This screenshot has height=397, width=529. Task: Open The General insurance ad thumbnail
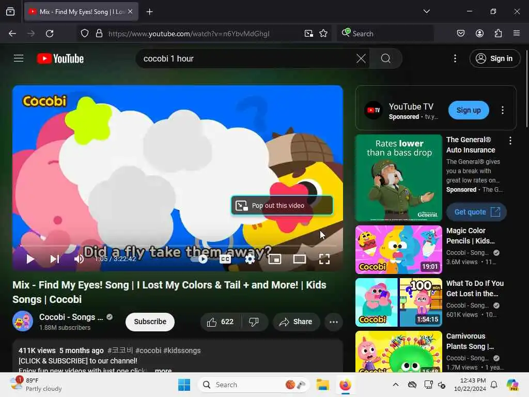398,178
